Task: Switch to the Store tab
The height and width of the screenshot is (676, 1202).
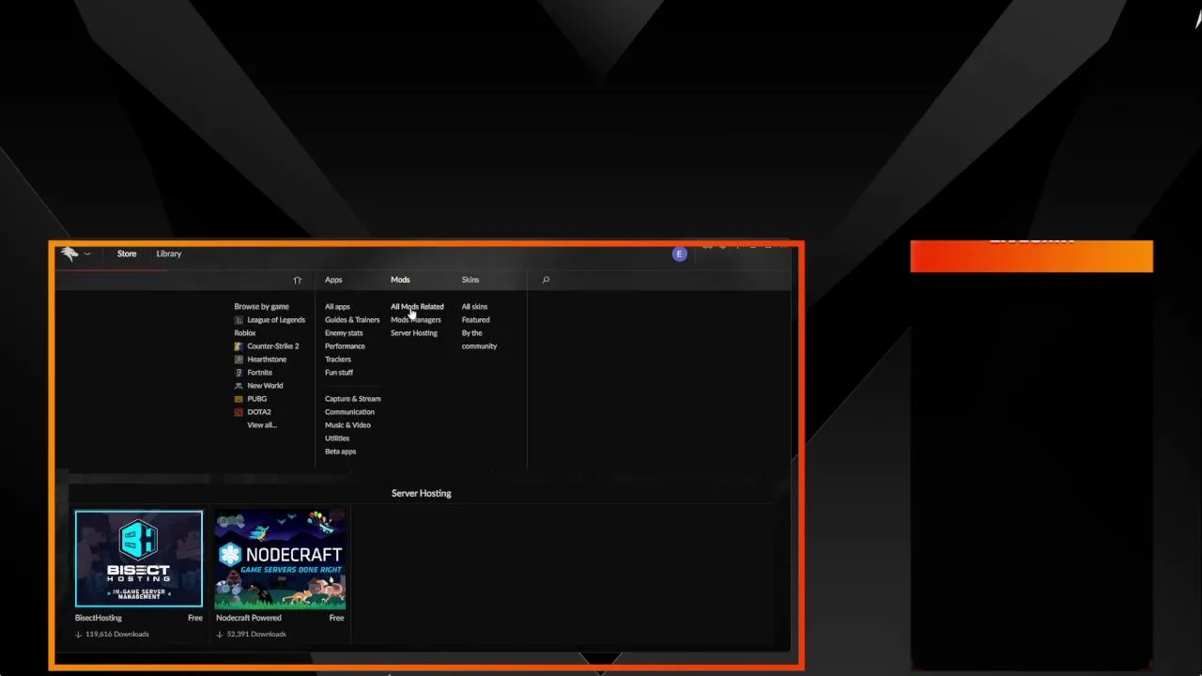Action: pyautogui.click(x=127, y=253)
